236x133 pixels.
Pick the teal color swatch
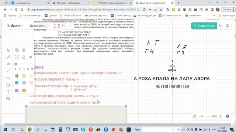click(x=17, y=83)
